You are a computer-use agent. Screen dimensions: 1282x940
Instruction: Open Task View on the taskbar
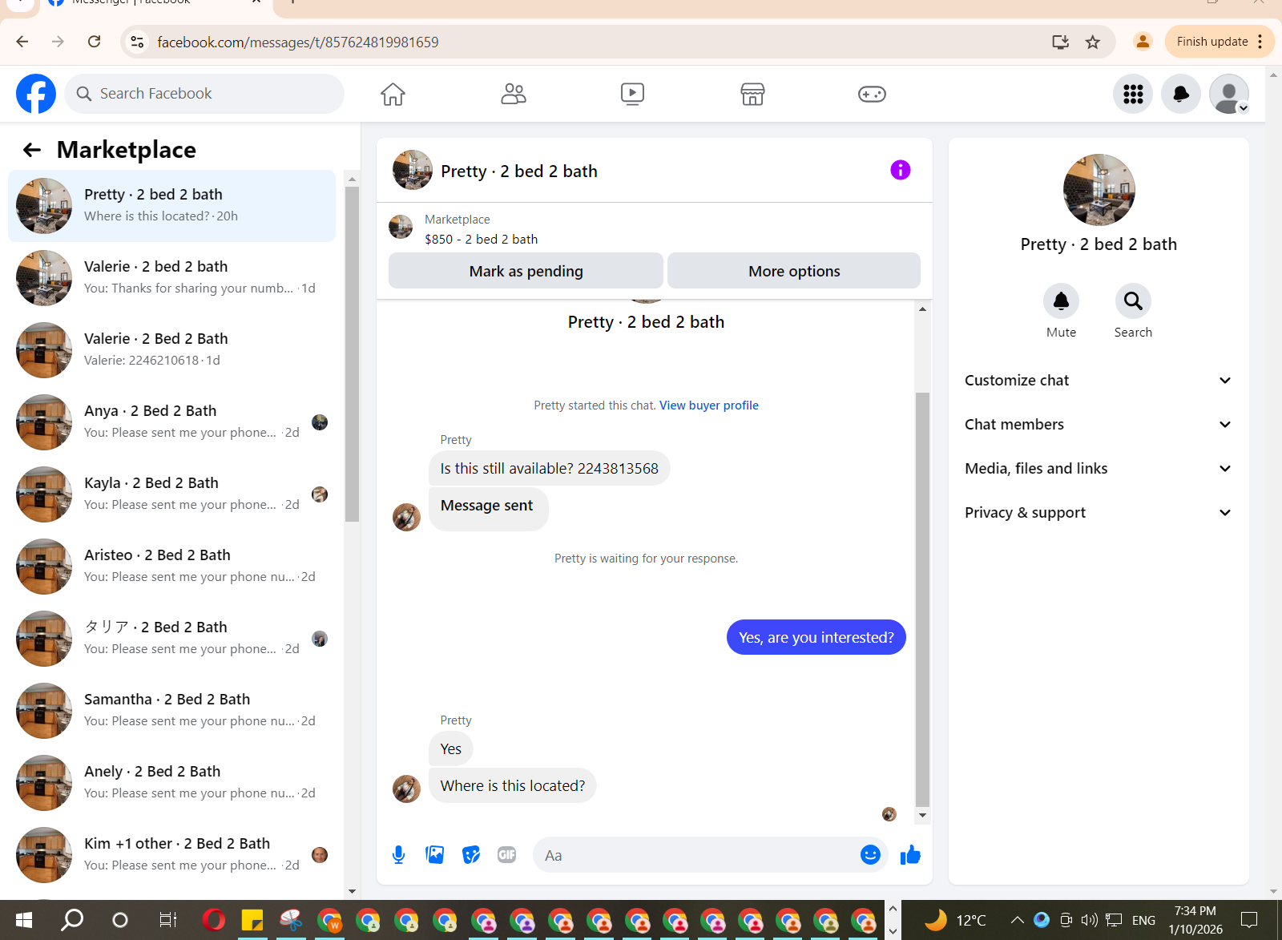(167, 920)
